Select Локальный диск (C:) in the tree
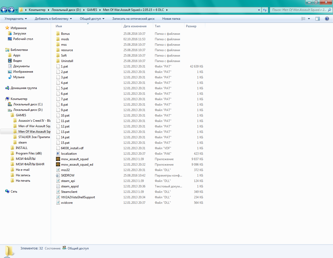 [28, 104]
